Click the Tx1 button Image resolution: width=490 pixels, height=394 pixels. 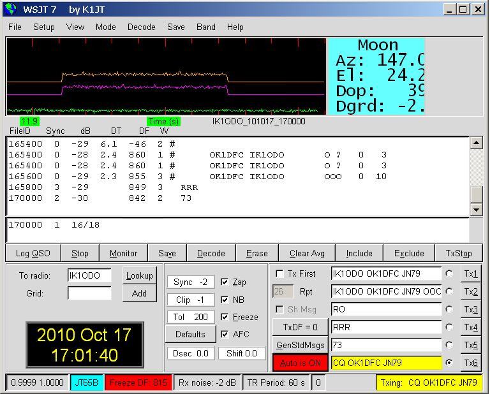tap(471, 274)
